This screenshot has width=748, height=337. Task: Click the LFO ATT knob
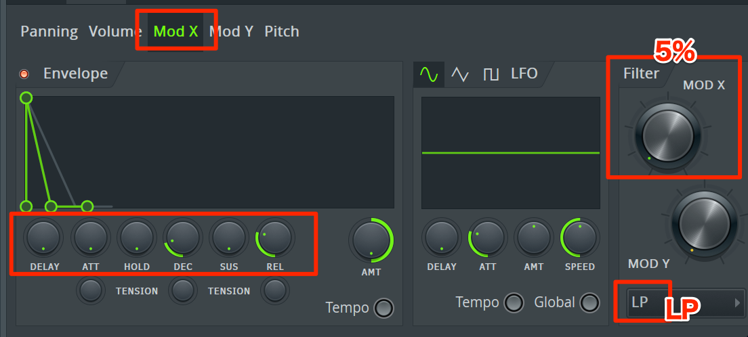[488, 238]
